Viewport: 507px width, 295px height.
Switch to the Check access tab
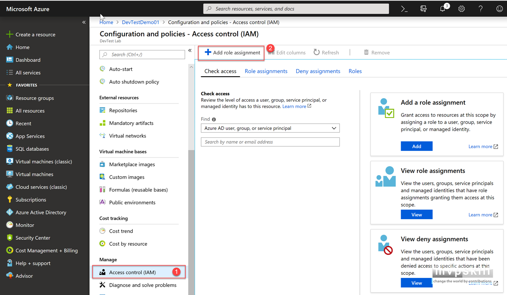[x=220, y=71]
